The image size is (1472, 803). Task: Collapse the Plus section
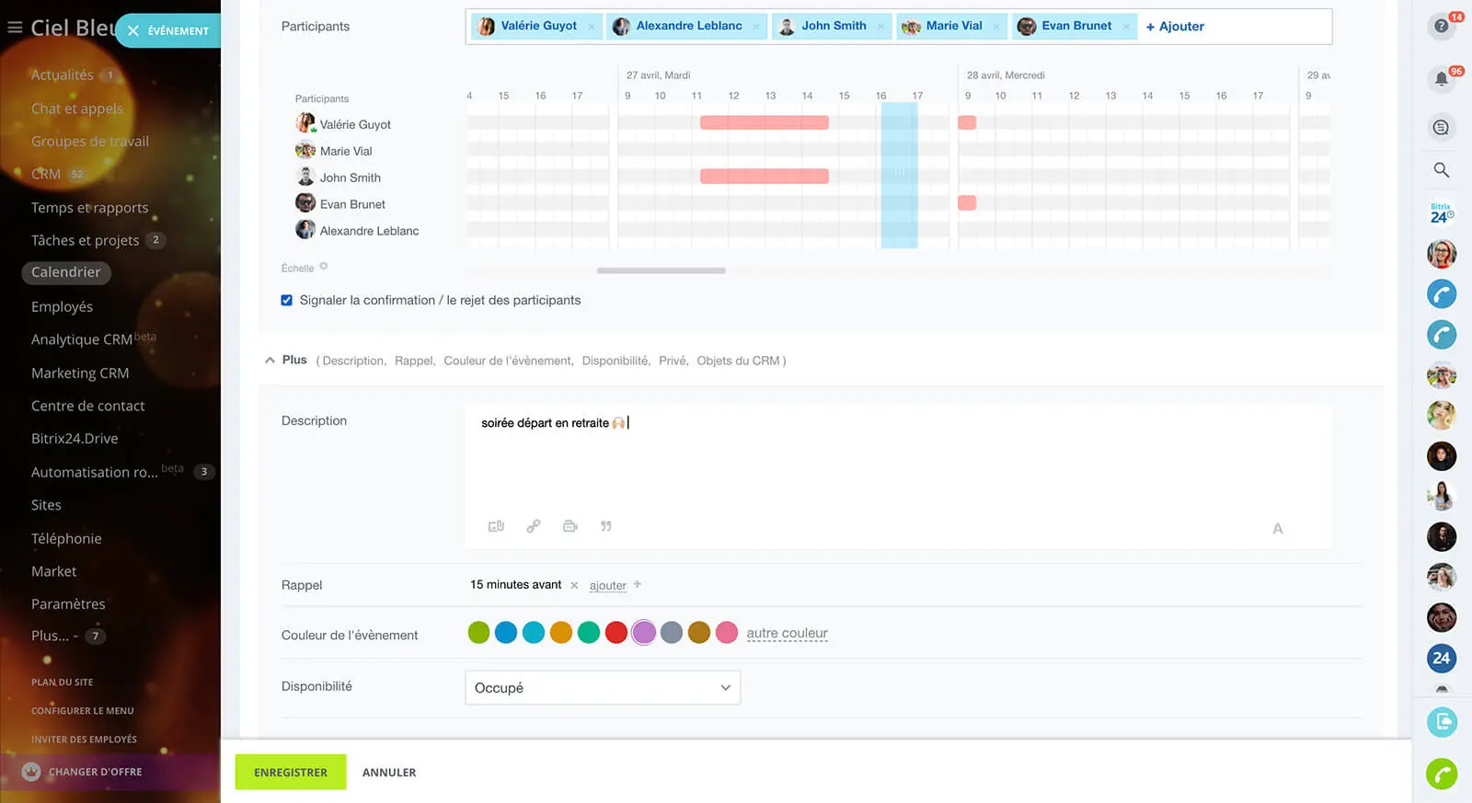270,361
